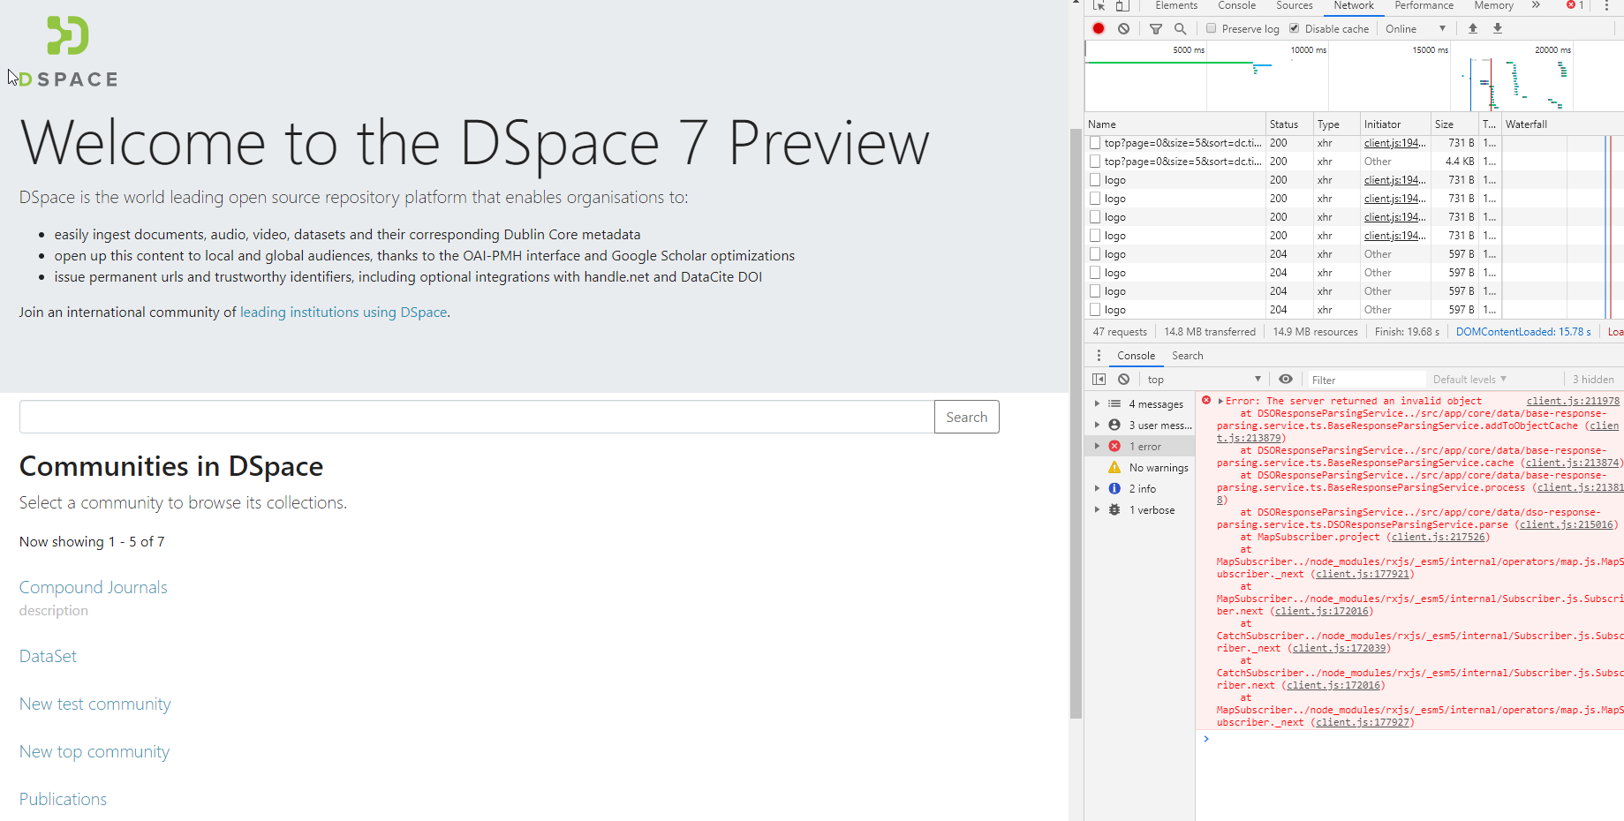Select the user messages person icon

[x=1114, y=425]
